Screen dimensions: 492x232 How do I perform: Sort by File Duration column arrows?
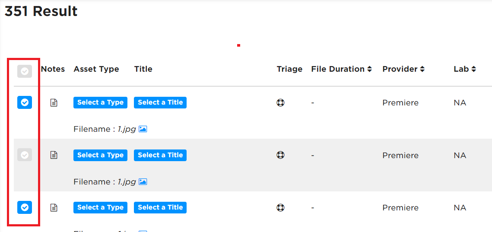(x=369, y=69)
